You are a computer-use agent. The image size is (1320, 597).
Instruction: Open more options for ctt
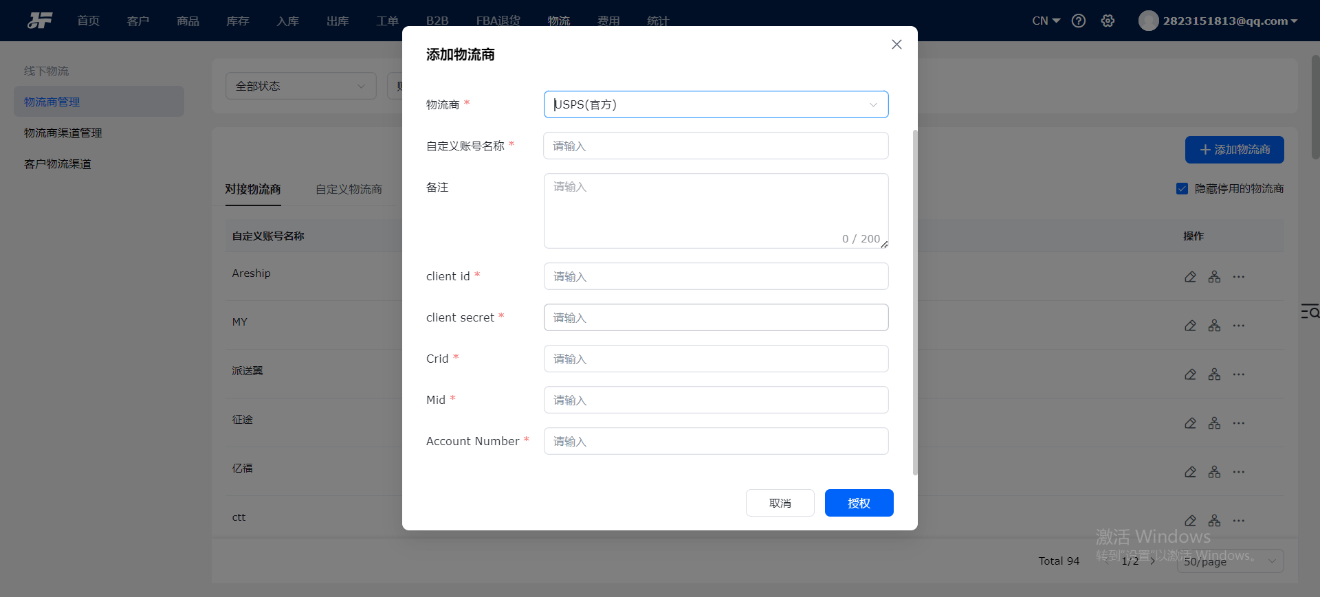click(1239, 521)
